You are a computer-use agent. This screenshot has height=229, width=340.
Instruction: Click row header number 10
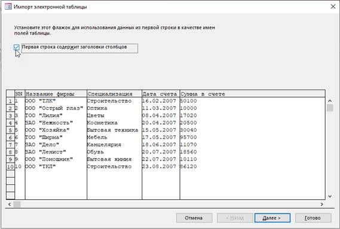pos(10,166)
